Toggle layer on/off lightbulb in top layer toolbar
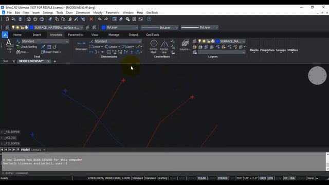 point(13,27)
